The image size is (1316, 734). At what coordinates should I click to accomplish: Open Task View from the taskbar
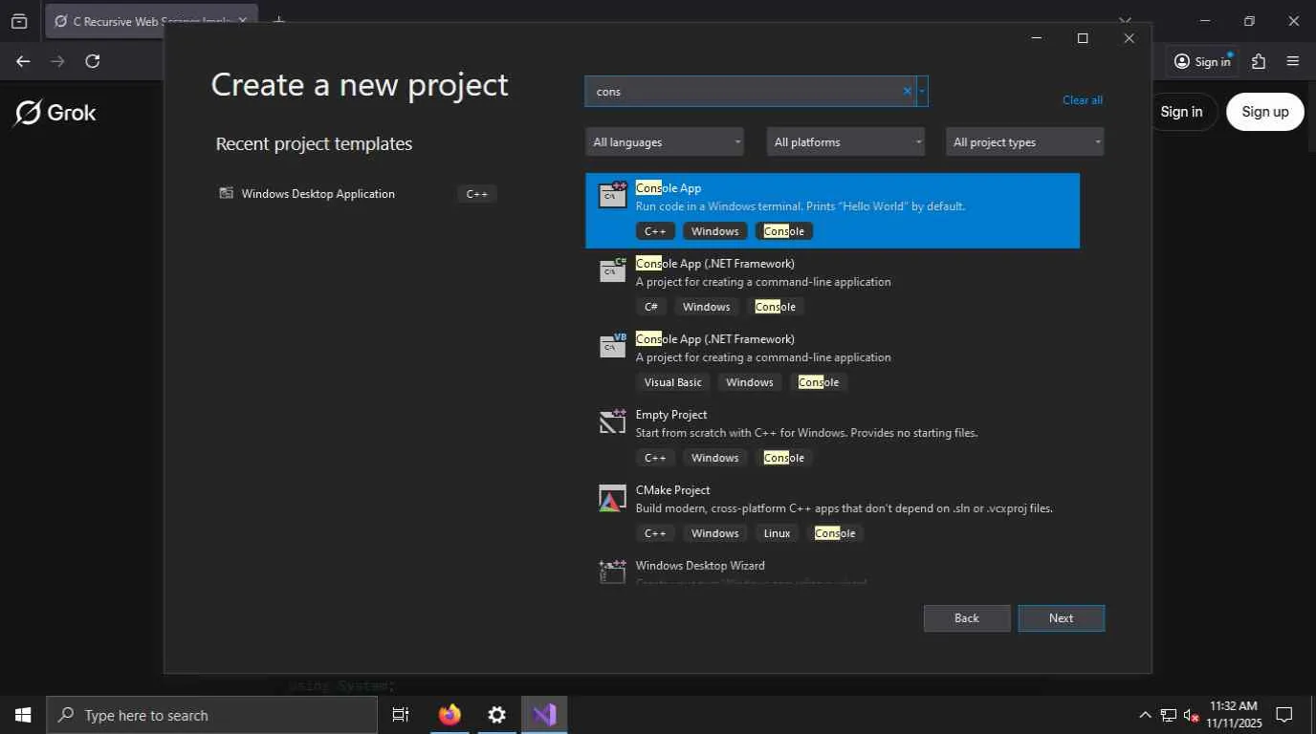point(401,715)
